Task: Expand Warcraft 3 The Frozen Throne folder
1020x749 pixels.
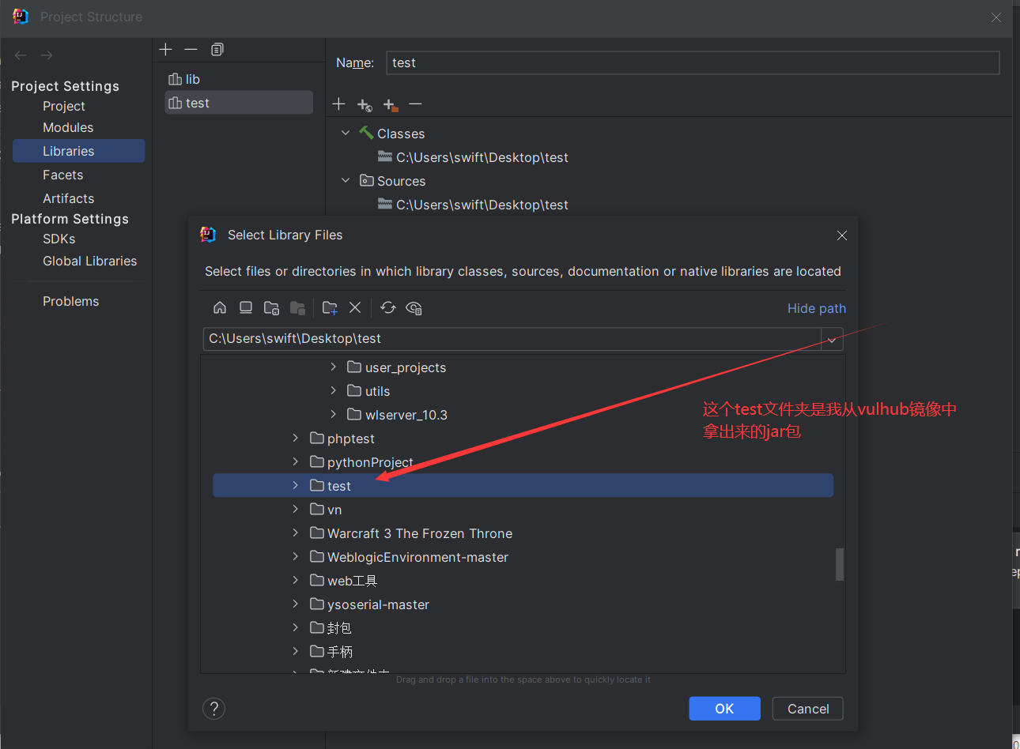Action: click(296, 533)
